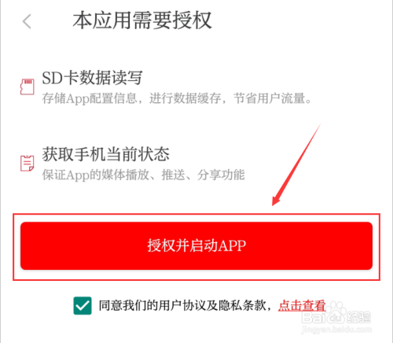393x343 pixels.
Task: Untick the user agreement checkbox
Action: click(83, 305)
